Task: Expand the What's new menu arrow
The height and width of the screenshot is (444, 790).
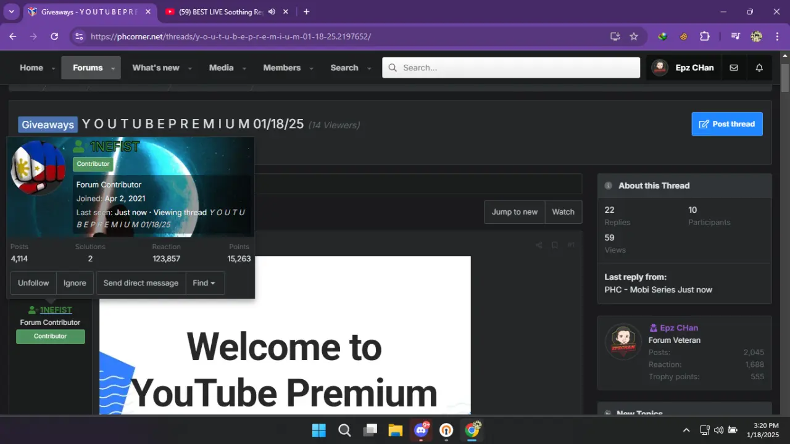Action: pyautogui.click(x=189, y=68)
